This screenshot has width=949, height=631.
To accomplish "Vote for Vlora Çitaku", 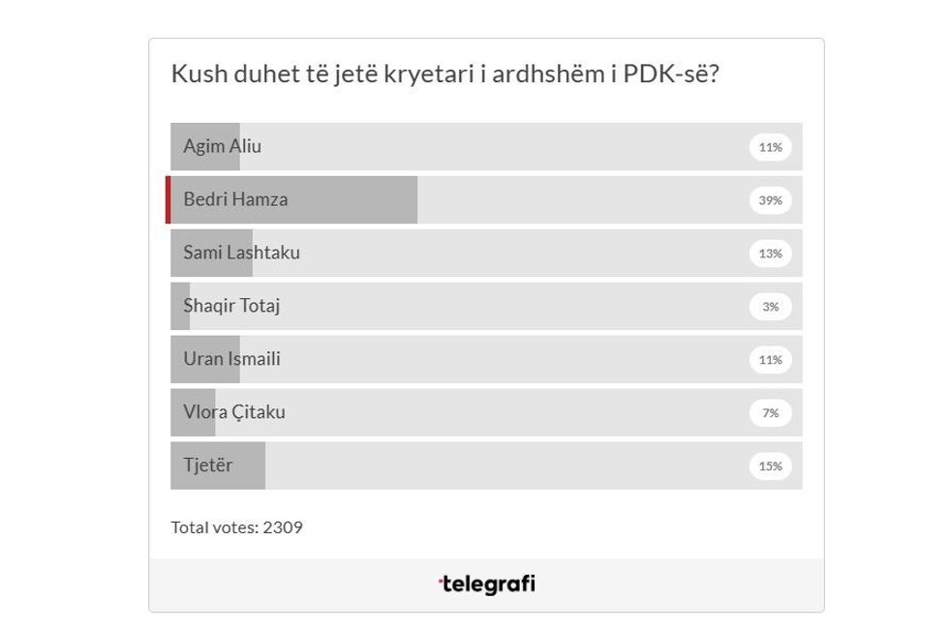I will click(234, 413).
